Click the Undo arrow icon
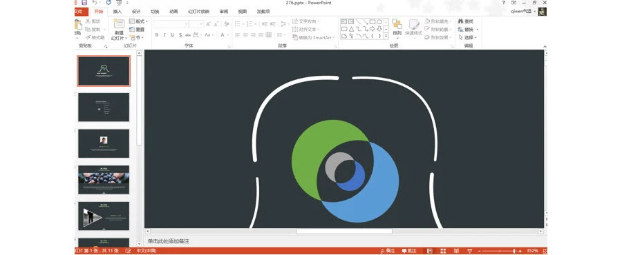 (x=95, y=3)
